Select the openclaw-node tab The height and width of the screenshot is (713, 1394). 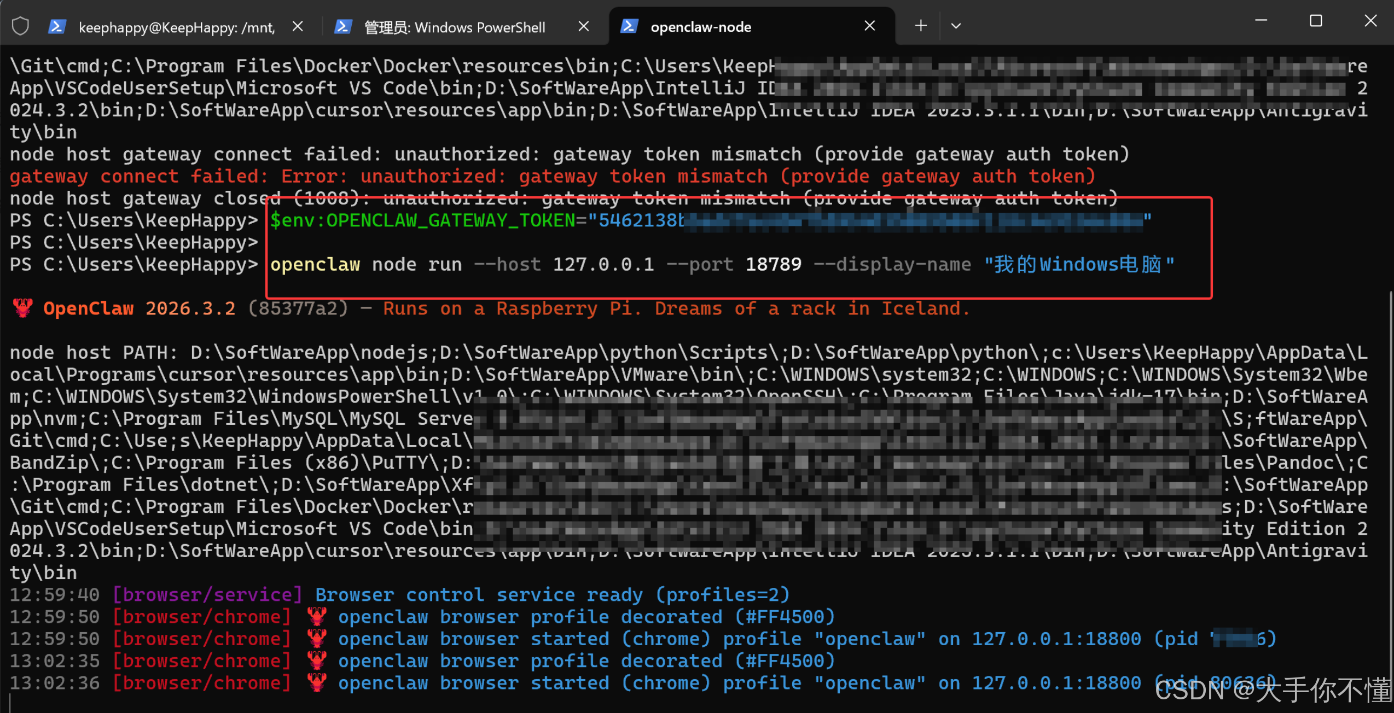(x=700, y=27)
